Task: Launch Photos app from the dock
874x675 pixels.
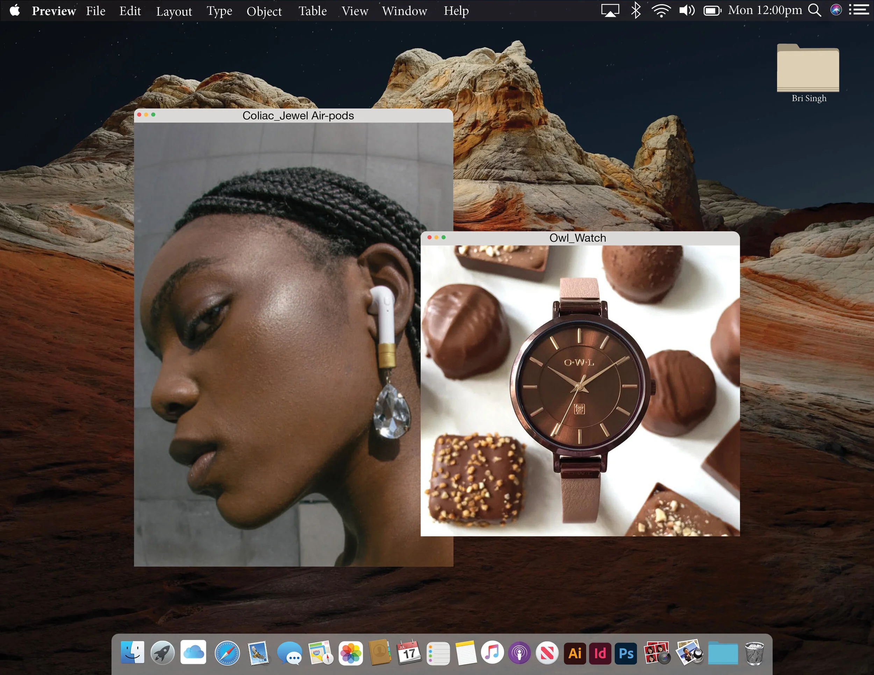Action: [x=351, y=653]
